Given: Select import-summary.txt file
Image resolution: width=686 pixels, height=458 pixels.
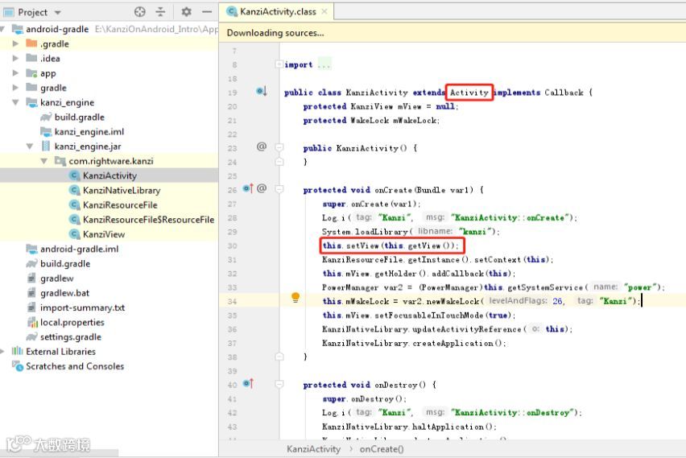Looking at the screenshot, I should [82, 307].
